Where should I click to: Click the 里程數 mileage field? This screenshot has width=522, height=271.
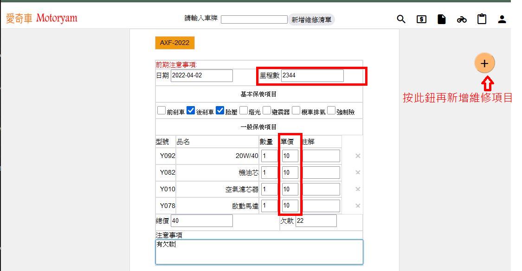[312, 76]
